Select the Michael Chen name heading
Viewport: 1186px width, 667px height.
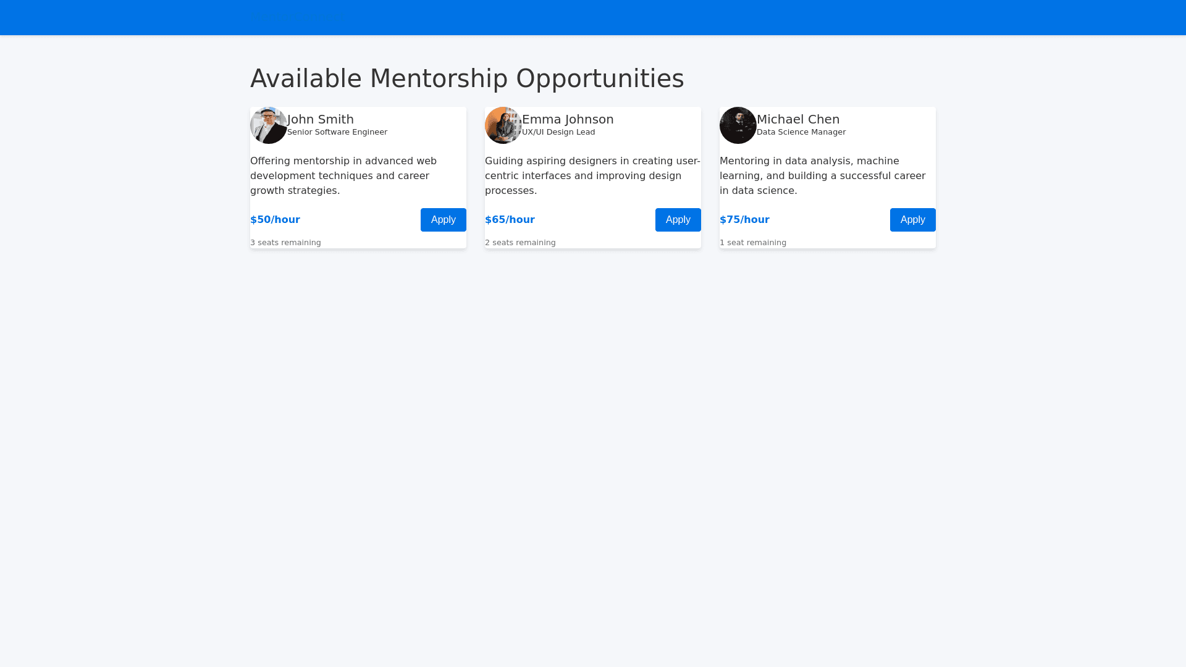[798, 119]
